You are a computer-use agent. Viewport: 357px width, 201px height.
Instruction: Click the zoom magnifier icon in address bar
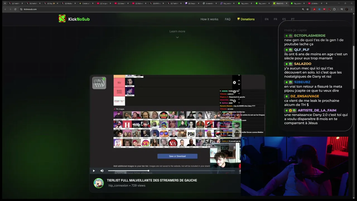pos(303,9)
